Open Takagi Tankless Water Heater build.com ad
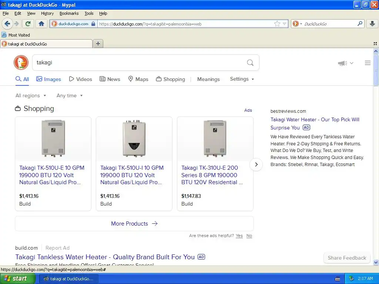This screenshot has width=379, height=284. (105, 257)
